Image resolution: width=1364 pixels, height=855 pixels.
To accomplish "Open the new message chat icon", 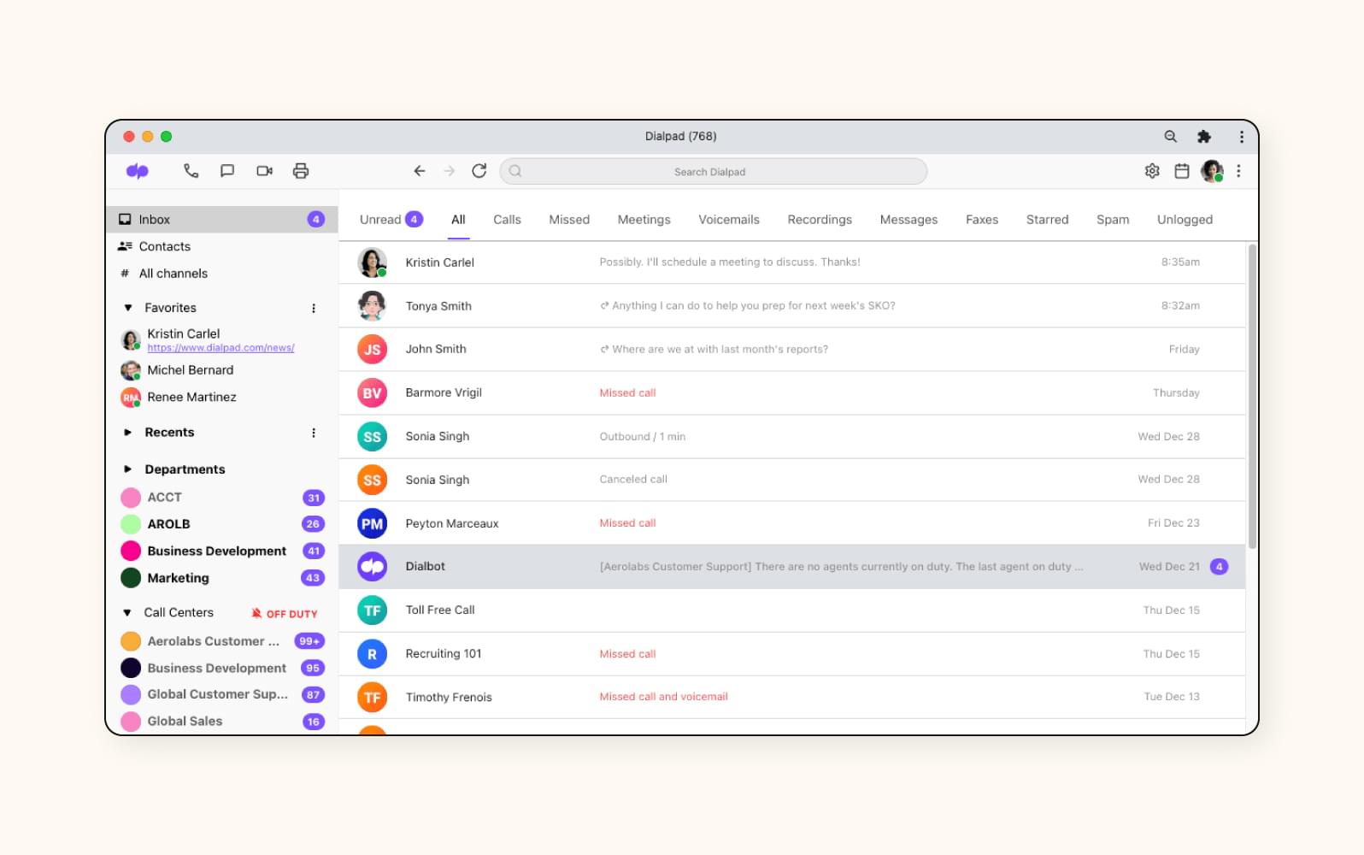I will point(227,171).
